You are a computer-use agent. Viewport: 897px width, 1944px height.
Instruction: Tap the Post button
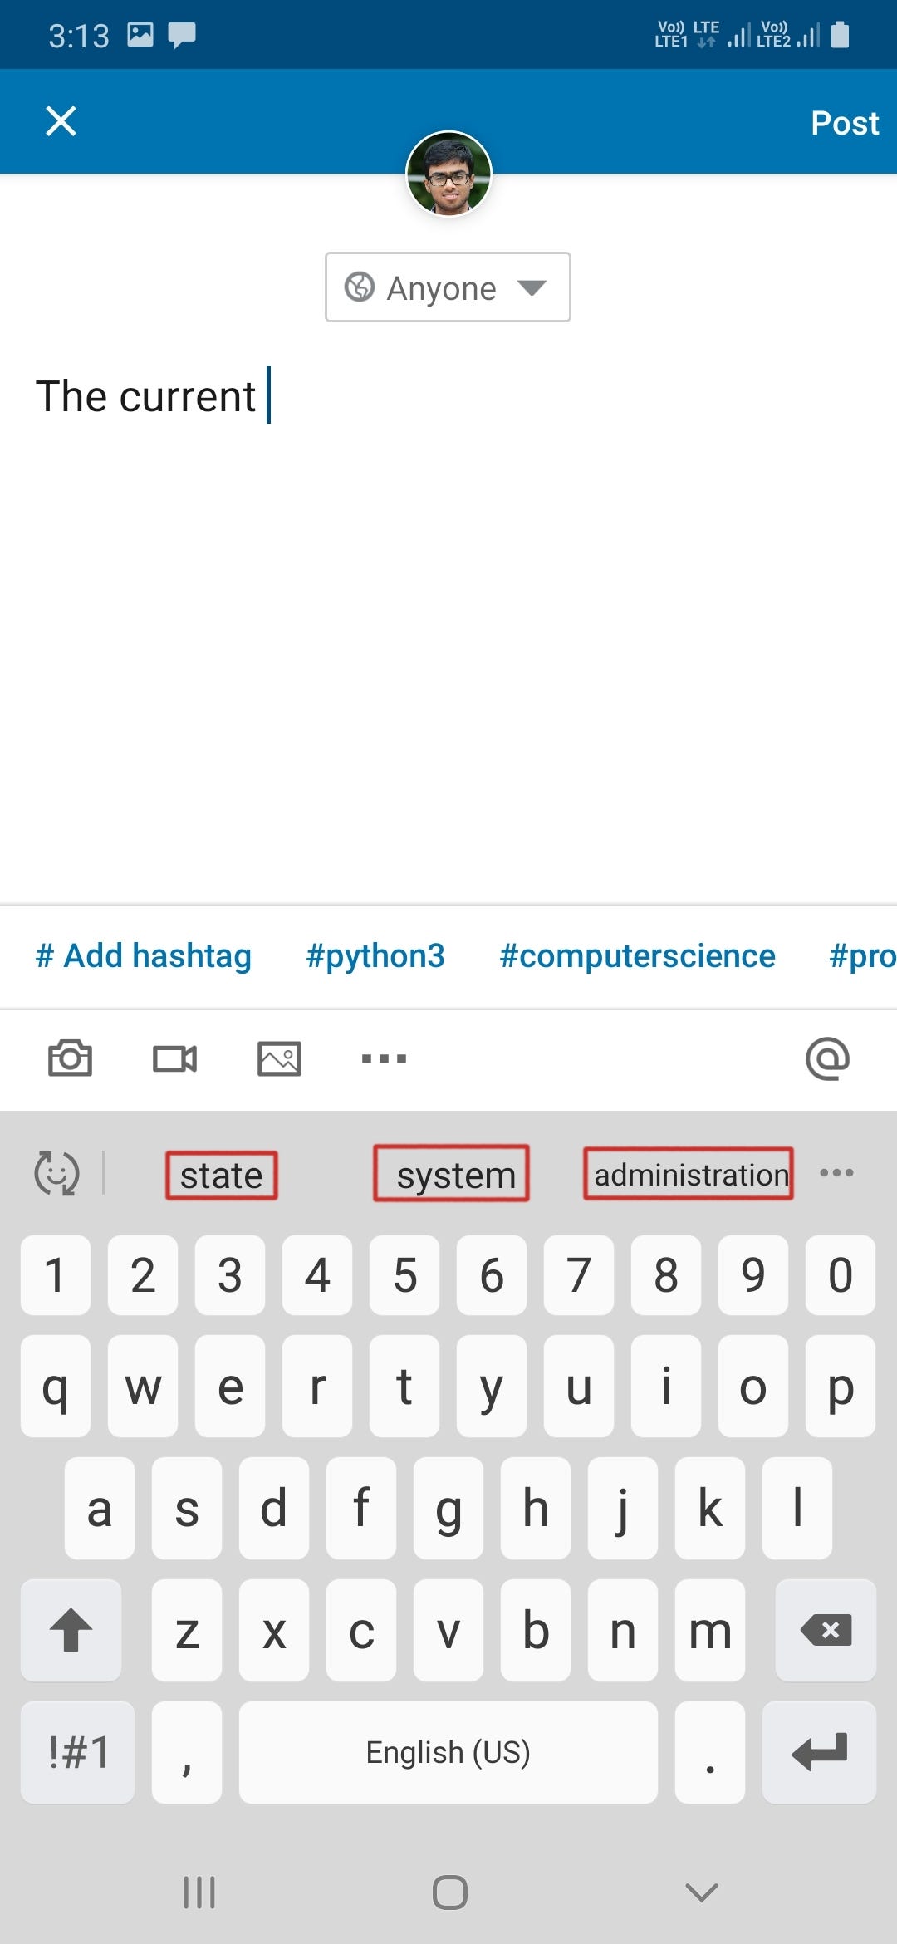[x=845, y=123]
